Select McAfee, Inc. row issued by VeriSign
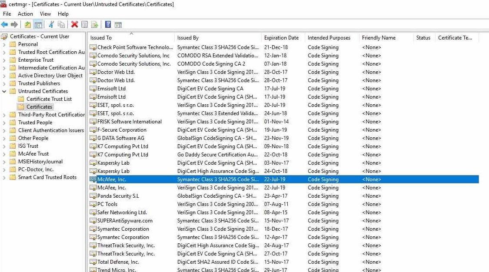Screen dimensions: 489x272 (x=284, y=188)
